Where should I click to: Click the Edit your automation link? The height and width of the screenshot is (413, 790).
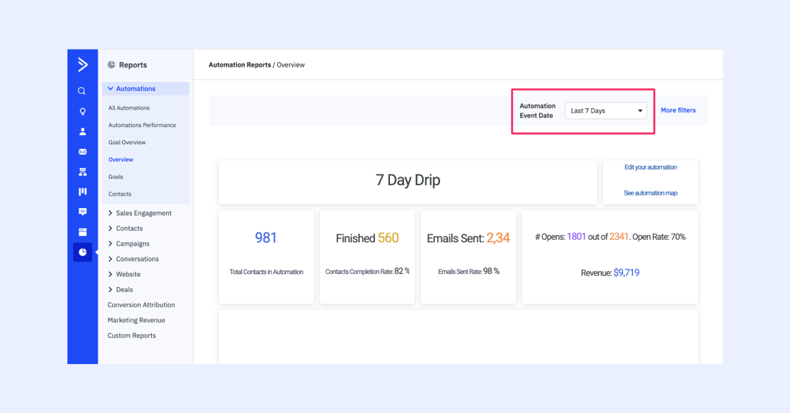click(650, 167)
